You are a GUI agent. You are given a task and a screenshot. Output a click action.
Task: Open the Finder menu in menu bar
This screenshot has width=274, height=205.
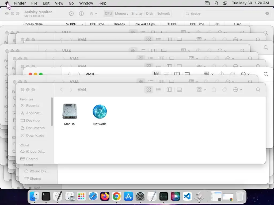(x=20, y=3)
